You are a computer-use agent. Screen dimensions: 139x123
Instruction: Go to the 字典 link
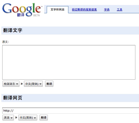point(107,10)
